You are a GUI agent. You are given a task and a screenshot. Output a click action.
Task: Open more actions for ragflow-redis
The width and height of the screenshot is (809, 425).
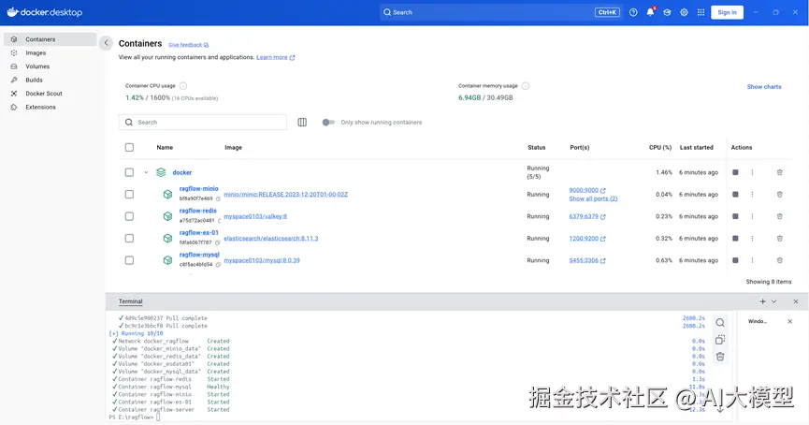click(752, 216)
